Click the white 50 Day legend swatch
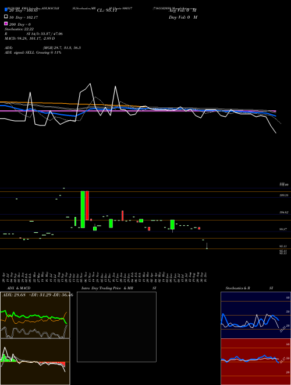The width and height of the screenshot is (291, 385). (6, 17)
